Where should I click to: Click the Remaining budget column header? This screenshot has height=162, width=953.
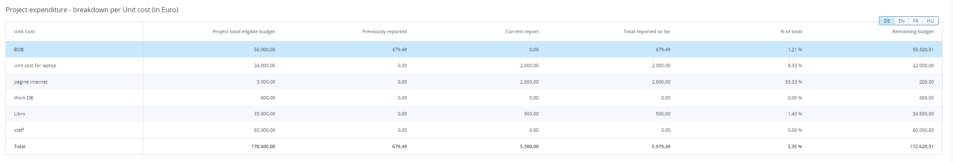[x=913, y=31]
